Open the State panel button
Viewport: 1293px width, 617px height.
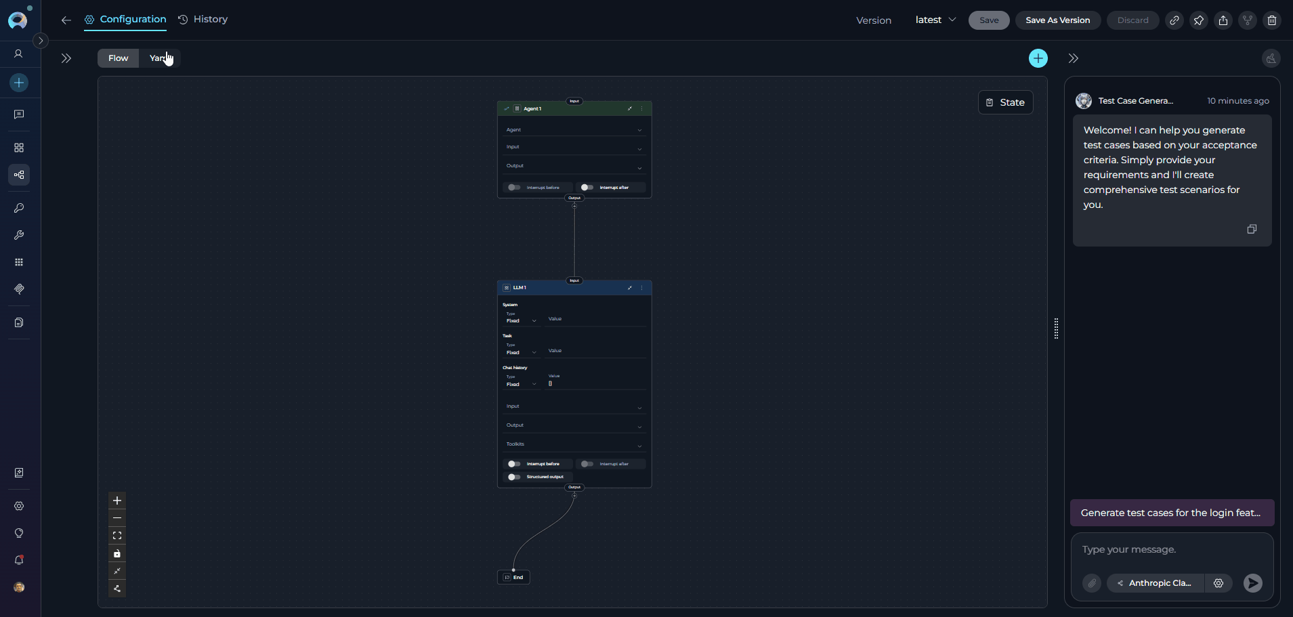[x=1005, y=102]
